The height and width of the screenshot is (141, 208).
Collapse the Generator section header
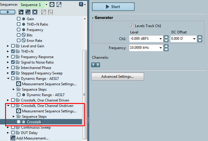click(102, 17)
